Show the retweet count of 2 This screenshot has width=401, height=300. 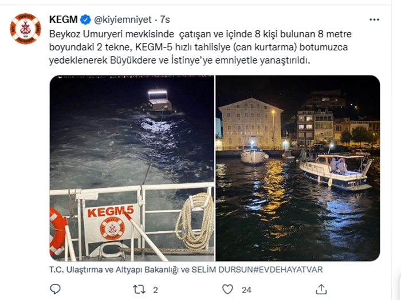point(155,290)
